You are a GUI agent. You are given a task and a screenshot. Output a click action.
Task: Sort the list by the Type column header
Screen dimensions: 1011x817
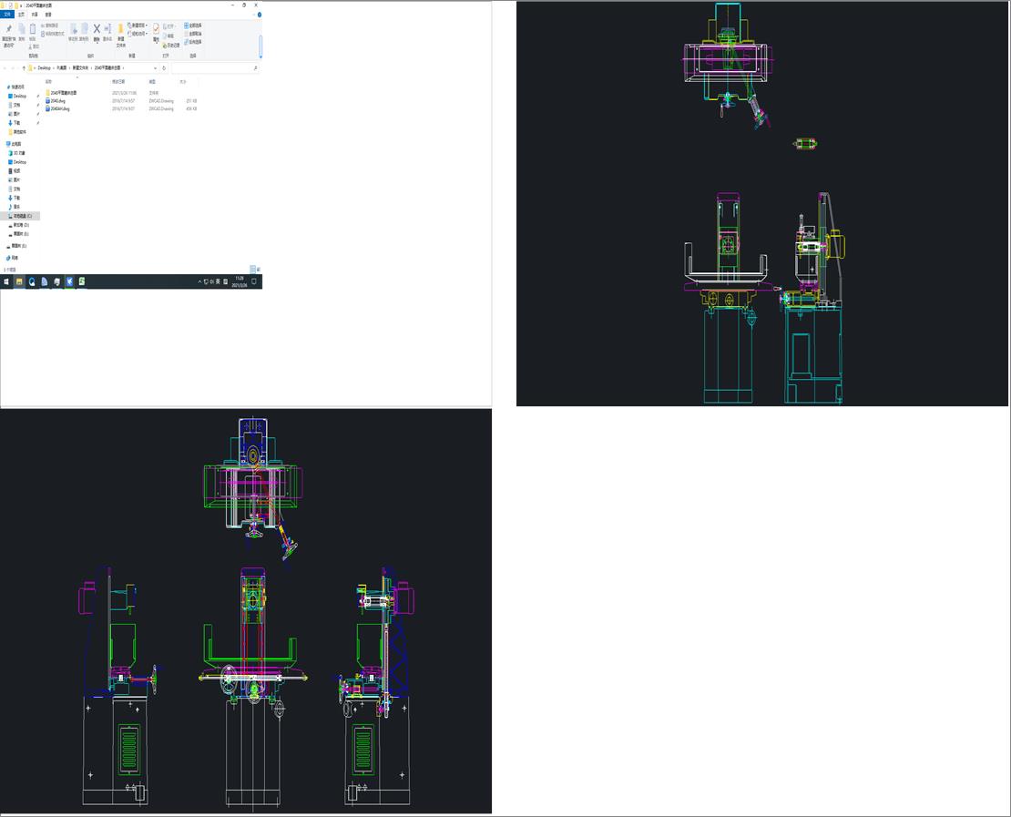click(152, 82)
